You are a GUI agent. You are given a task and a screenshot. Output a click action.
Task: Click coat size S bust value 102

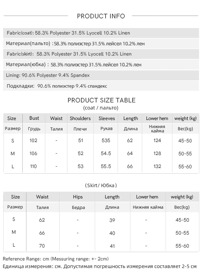(33, 140)
